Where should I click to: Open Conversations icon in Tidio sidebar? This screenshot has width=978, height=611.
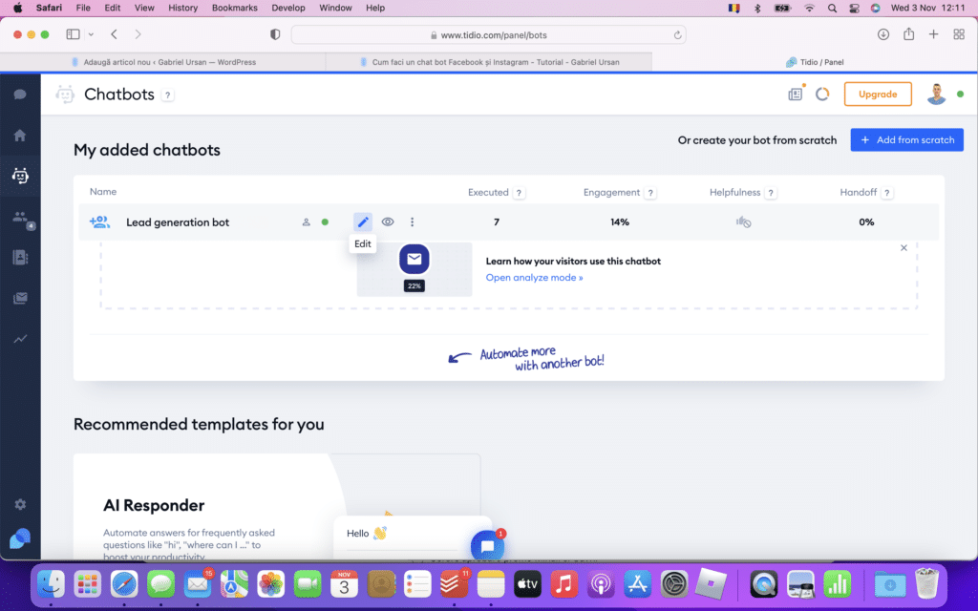click(x=20, y=95)
